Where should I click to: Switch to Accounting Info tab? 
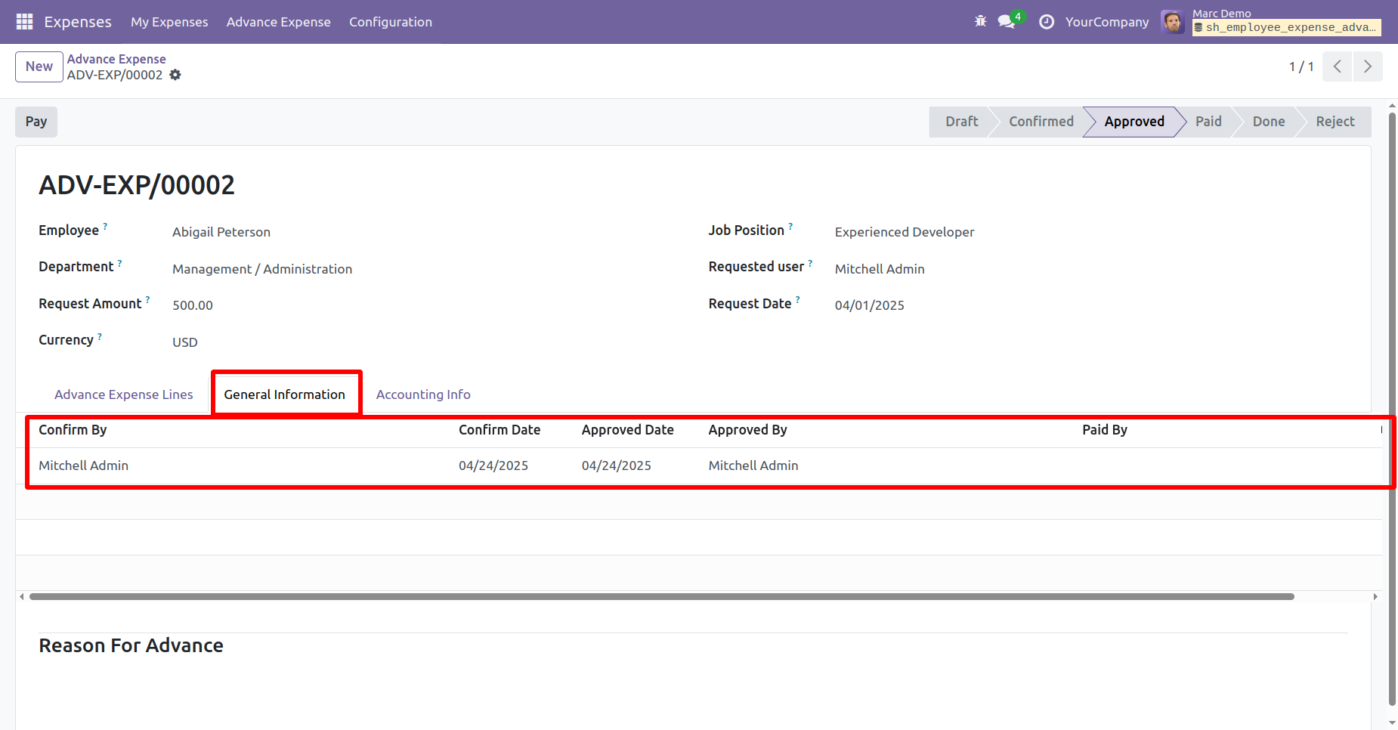[423, 394]
